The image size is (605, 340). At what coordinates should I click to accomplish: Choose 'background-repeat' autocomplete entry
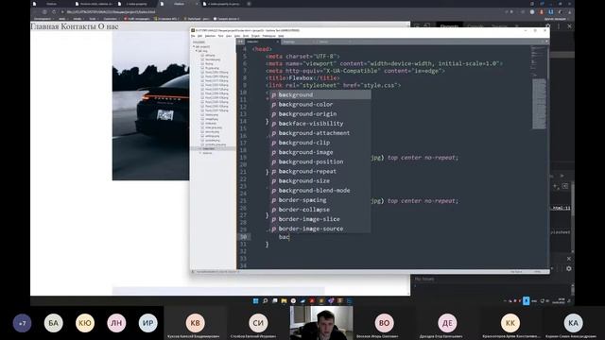320,172
